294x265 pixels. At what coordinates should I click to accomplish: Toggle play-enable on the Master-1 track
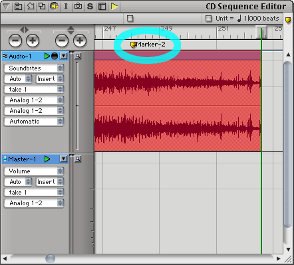click(47, 159)
